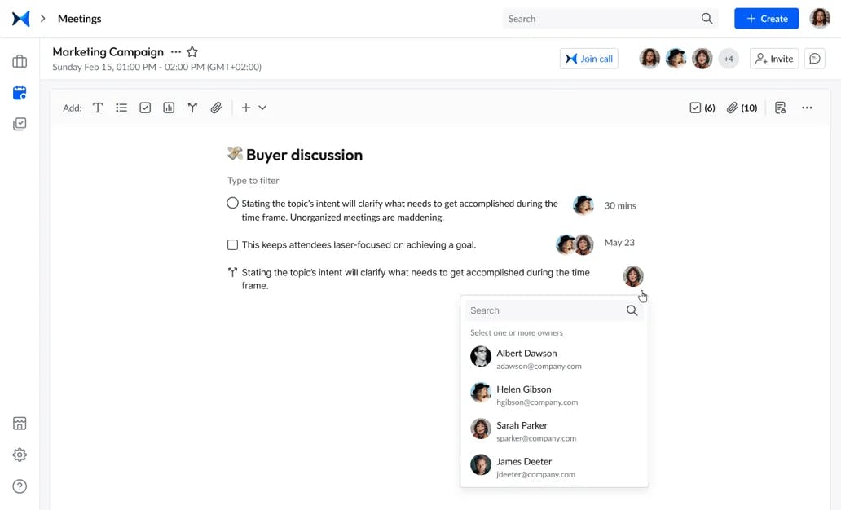841x510 pixels.
Task: Open the meeting chat icon
Action: pos(814,59)
